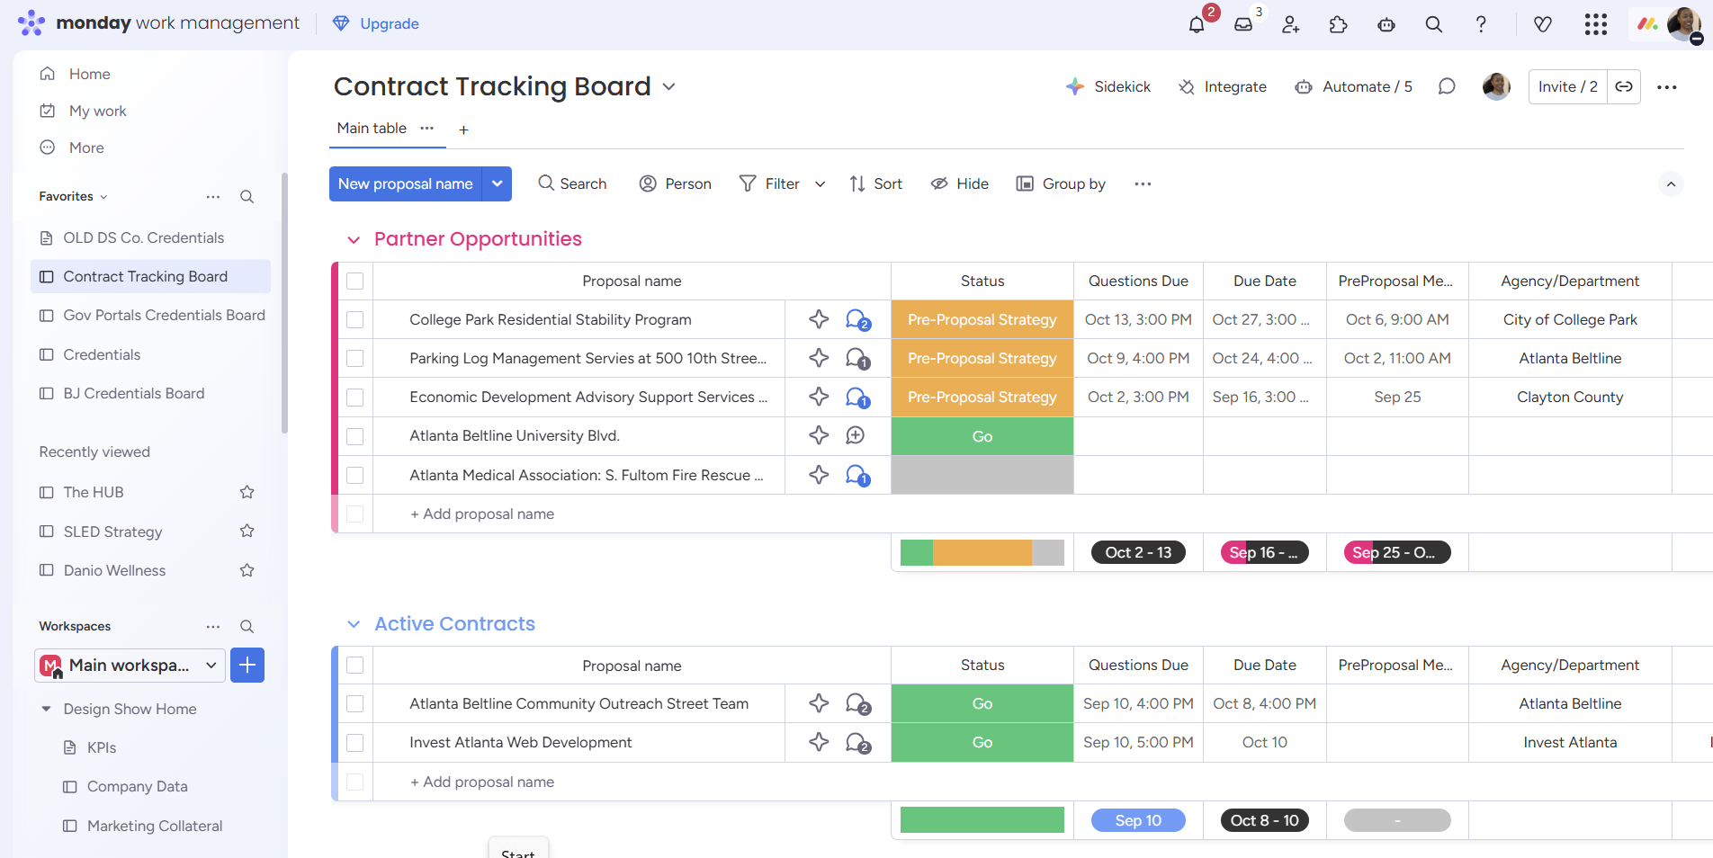Click New proposal name button
Image resolution: width=1713 pixels, height=858 pixels.
tap(405, 183)
